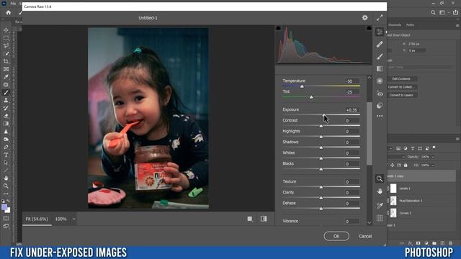The image size is (461, 259).
Task: Select the Radial Filter tool
Action: click(x=380, y=81)
